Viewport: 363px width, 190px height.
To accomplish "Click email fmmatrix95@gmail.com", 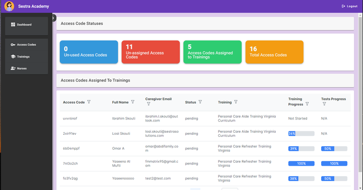I will (x=162, y=164).
